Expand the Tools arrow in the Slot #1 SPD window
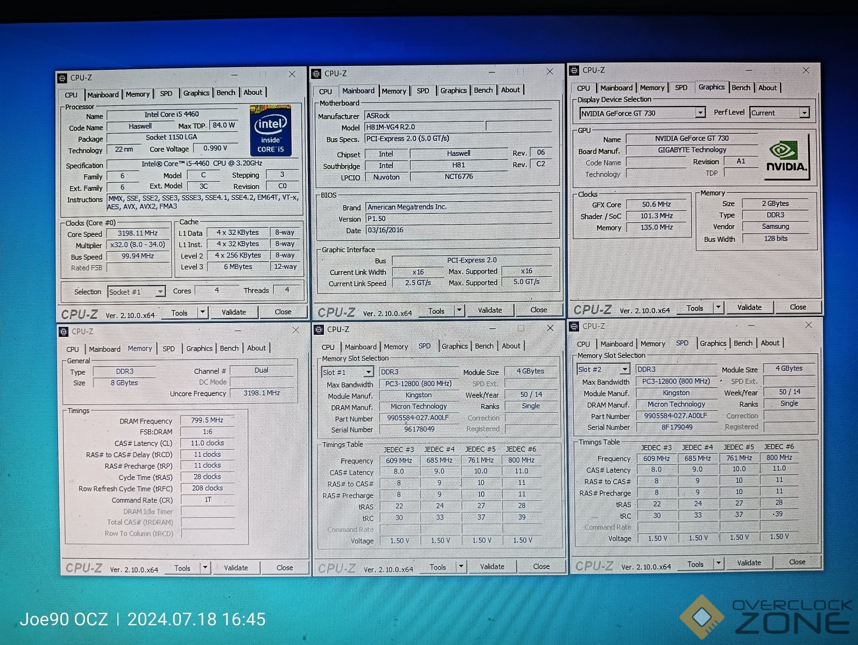Screen dimensions: 858x645 tap(461, 567)
